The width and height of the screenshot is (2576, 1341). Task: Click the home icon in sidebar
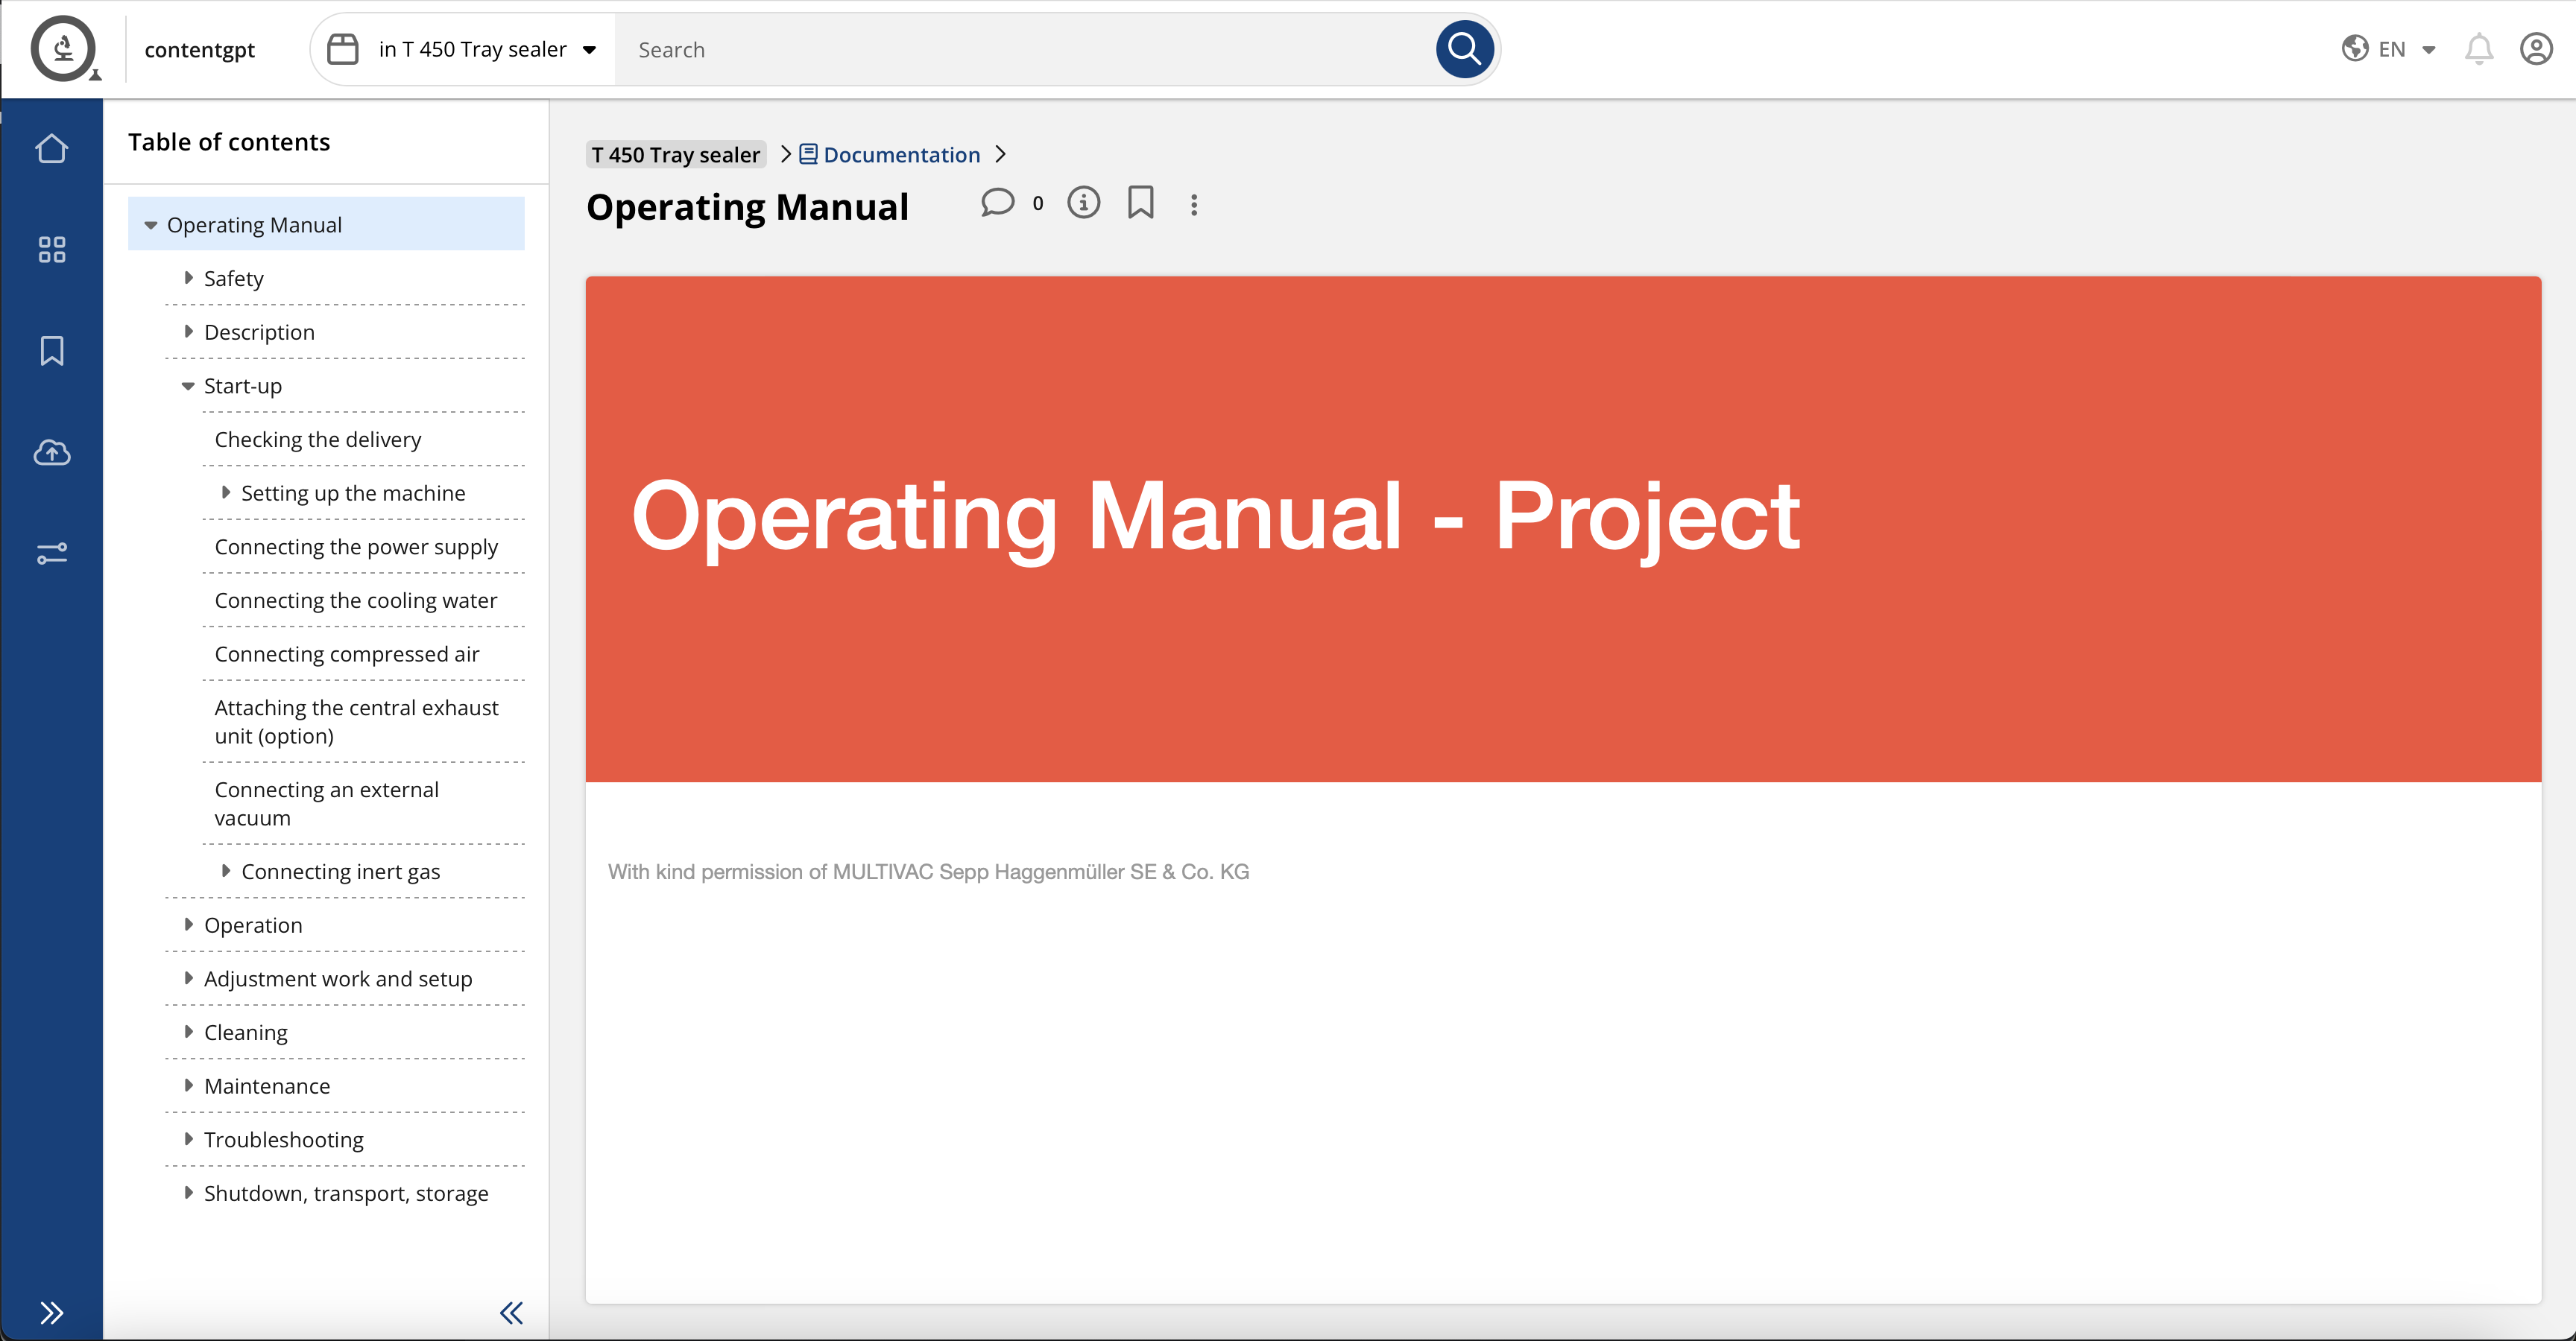(x=51, y=148)
